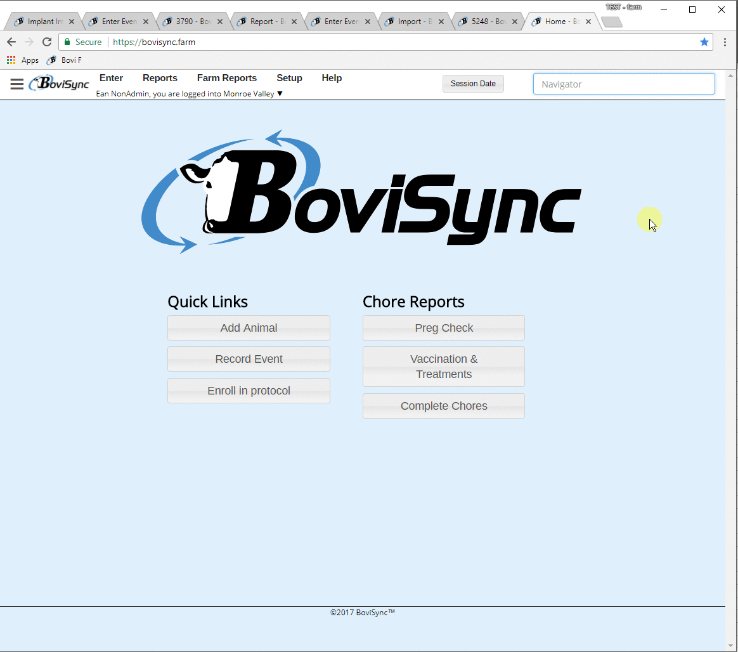
Task: Close the Home tab
Action: pyautogui.click(x=588, y=22)
